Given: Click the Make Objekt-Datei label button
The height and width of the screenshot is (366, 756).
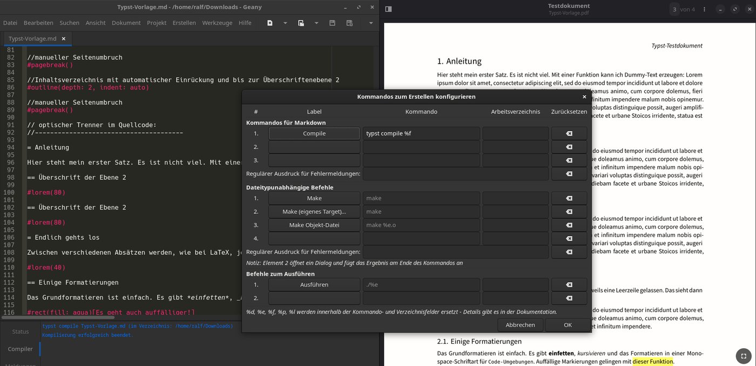Looking at the screenshot, I should 314,225.
